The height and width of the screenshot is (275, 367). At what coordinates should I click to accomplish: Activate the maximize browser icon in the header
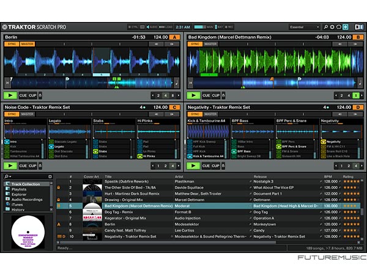[x=346, y=27]
